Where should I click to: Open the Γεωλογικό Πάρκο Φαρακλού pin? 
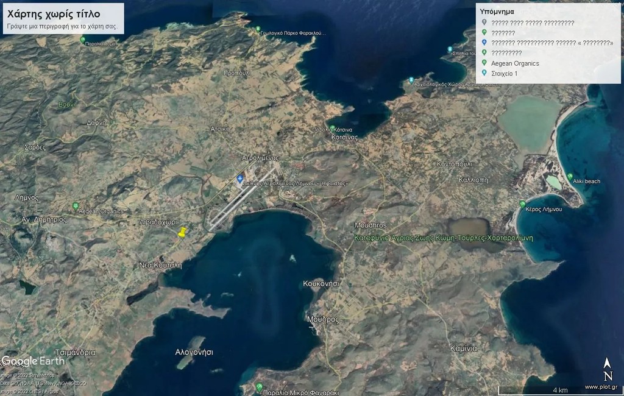click(258, 29)
